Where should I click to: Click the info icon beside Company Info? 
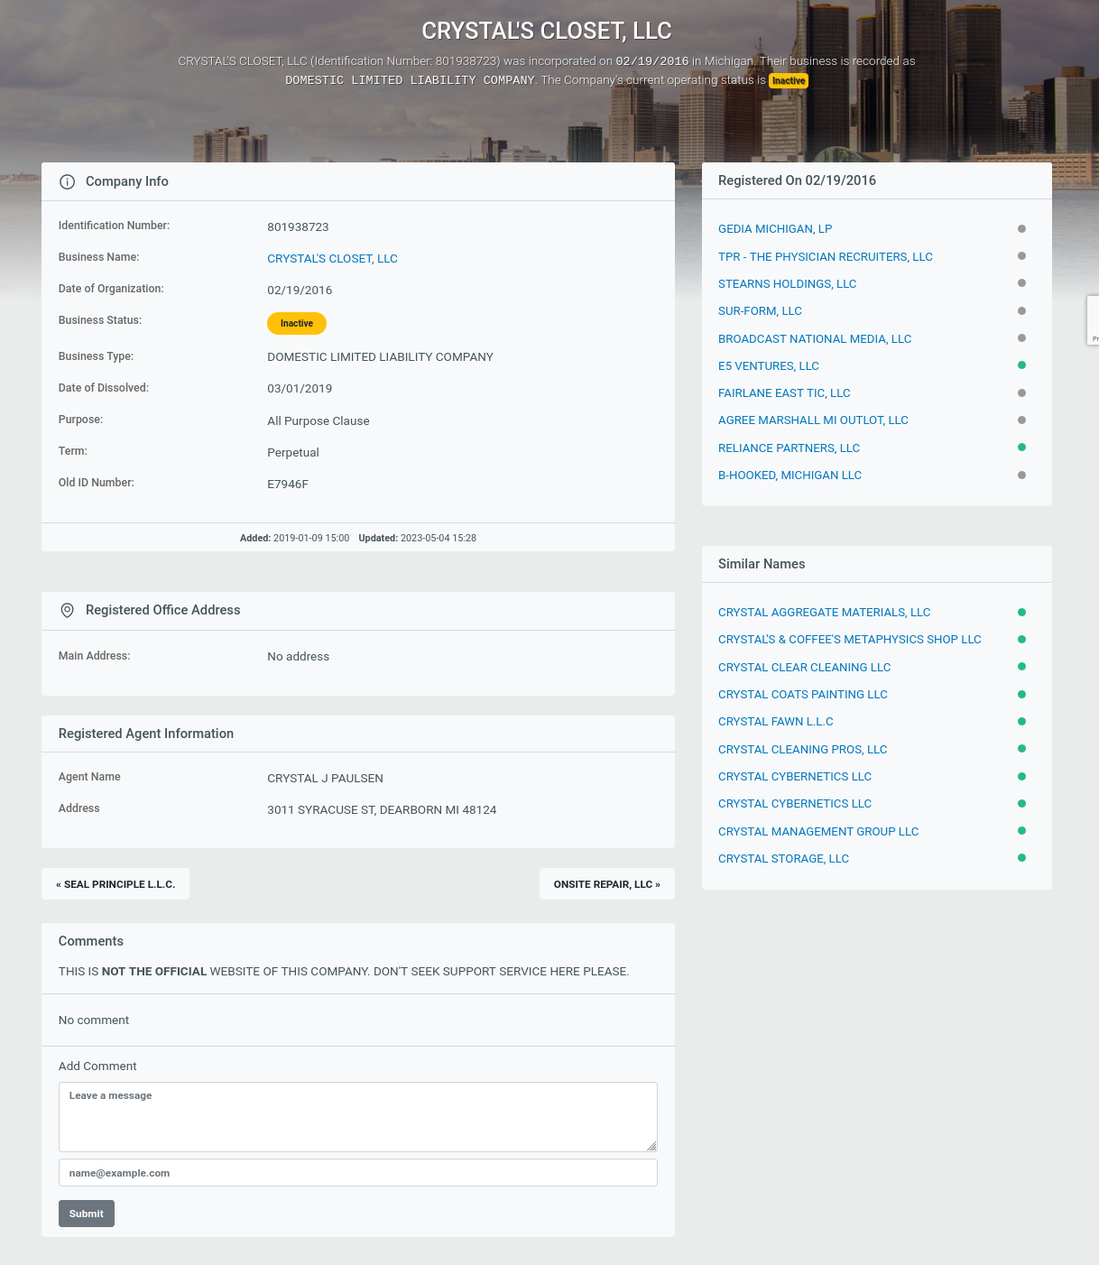[67, 181]
